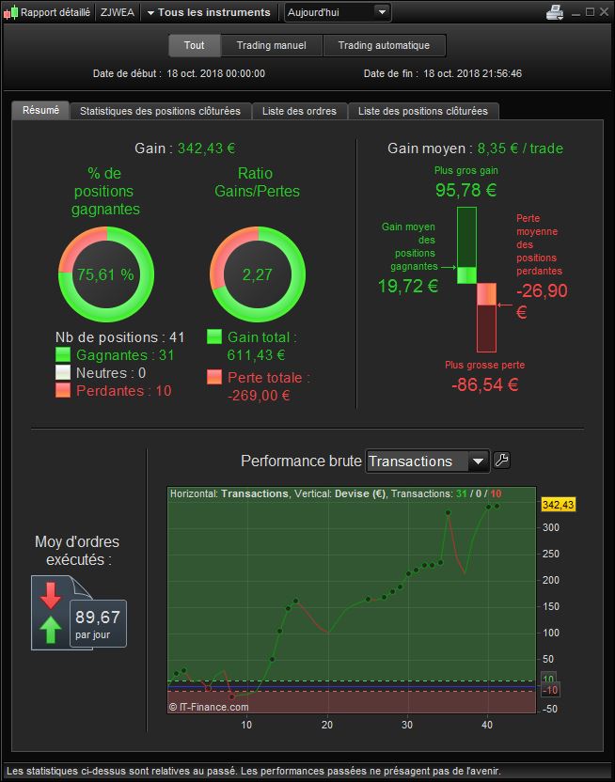The image size is (615, 782).
Task: Click the Perdantes legend square
Action: (x=63, y=390)
